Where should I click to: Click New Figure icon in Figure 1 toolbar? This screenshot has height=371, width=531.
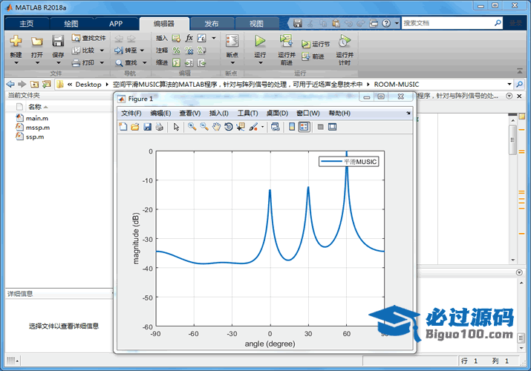(x=123, y=127)
